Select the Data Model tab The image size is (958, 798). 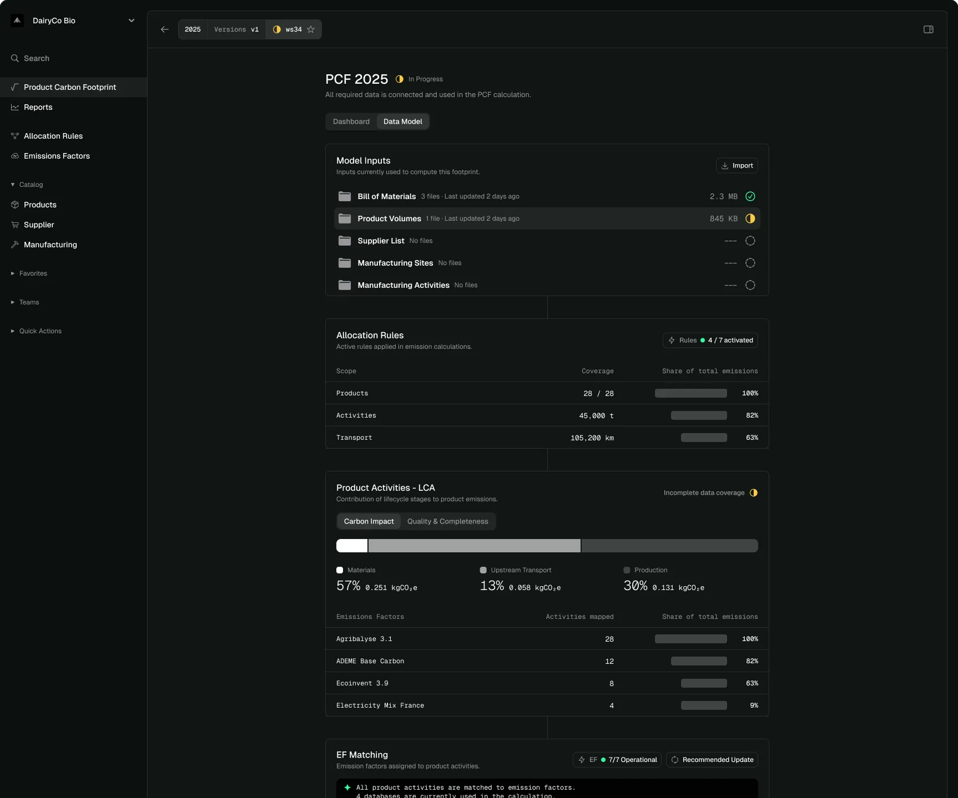point(403,121)
